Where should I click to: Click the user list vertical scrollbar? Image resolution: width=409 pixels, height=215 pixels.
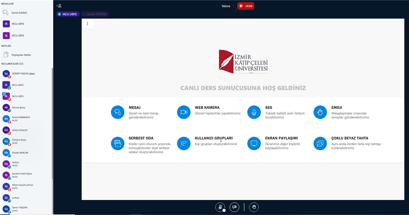coord(52,123)
